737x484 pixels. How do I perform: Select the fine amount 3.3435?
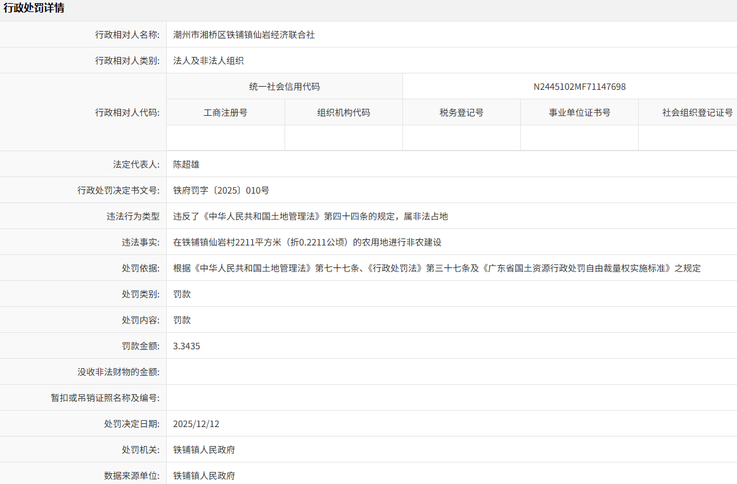click(x=187, y=346)
